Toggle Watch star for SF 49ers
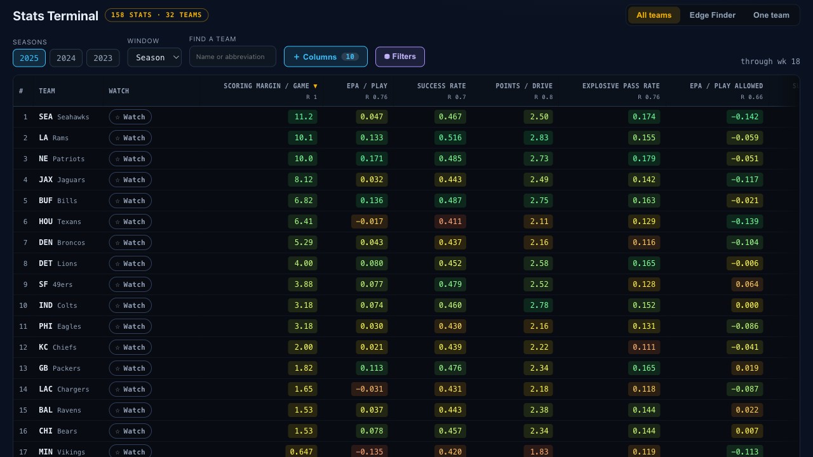Viewport: 813px width, 457px height. [x=130, y=284]
